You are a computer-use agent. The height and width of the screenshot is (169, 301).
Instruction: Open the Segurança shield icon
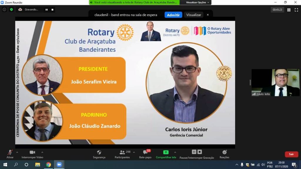coord(99,152)
